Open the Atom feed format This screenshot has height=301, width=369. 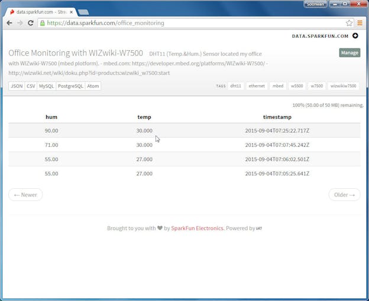click(x=93, y=86)
